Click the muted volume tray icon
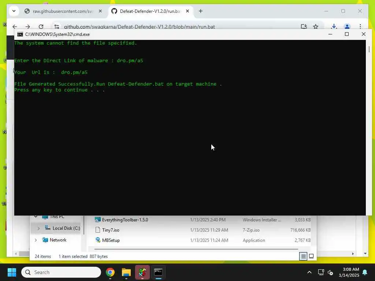375x281 pixels. click(330, 272)
